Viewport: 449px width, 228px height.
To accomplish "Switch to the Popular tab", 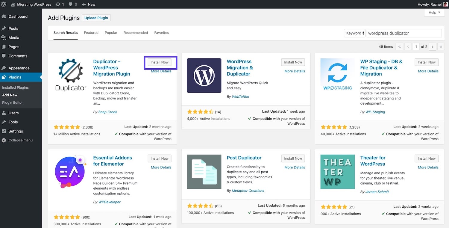I will coord(111,33).
